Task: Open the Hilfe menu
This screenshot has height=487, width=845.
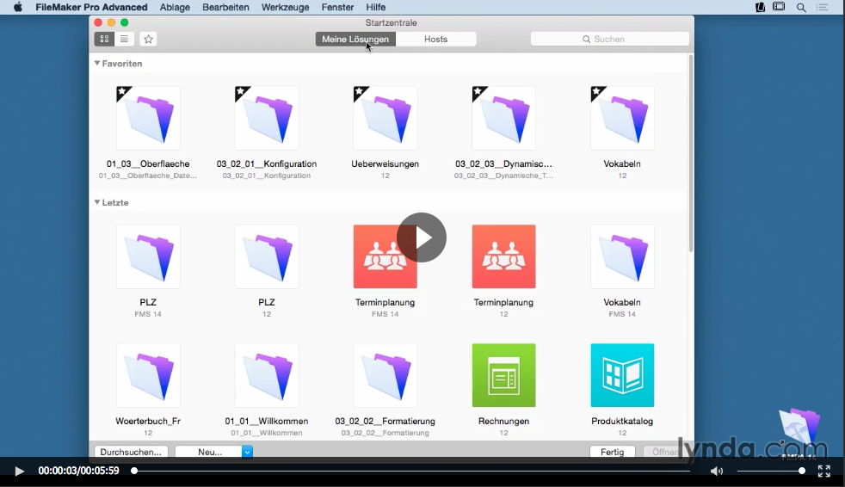Action: coord(376,7)
